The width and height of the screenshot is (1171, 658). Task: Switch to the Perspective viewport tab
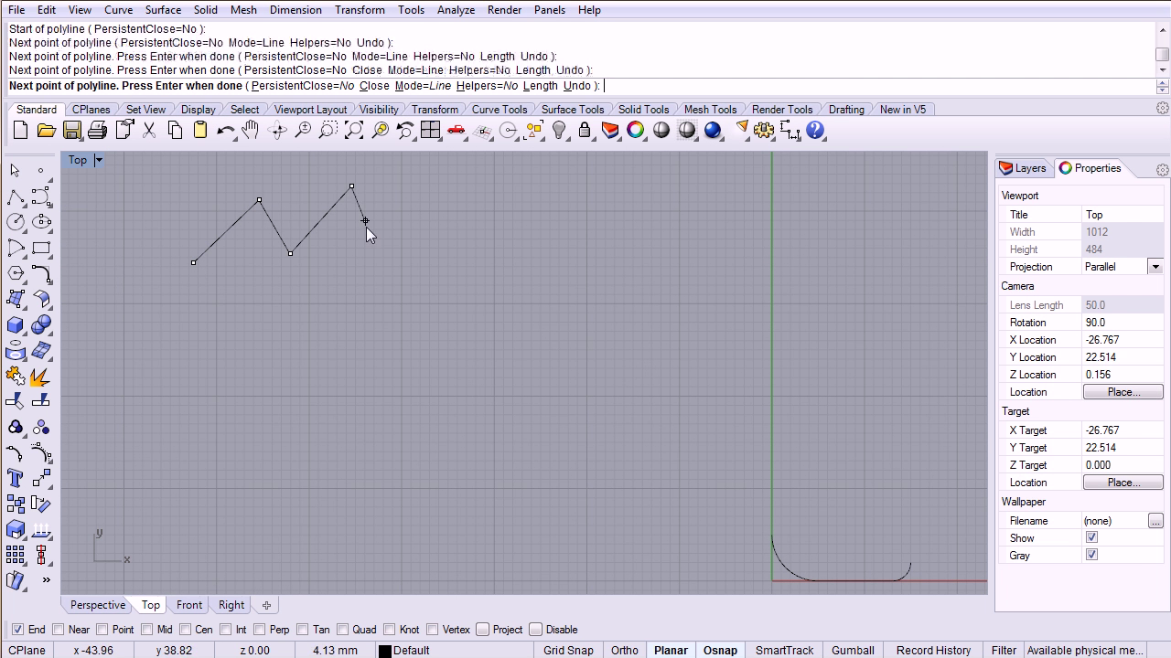pyautogui.click(x=98, y=605)
